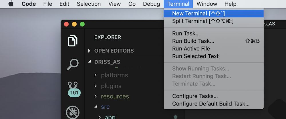Select the app folder name

pyautogui.click(x=110, y=117)
